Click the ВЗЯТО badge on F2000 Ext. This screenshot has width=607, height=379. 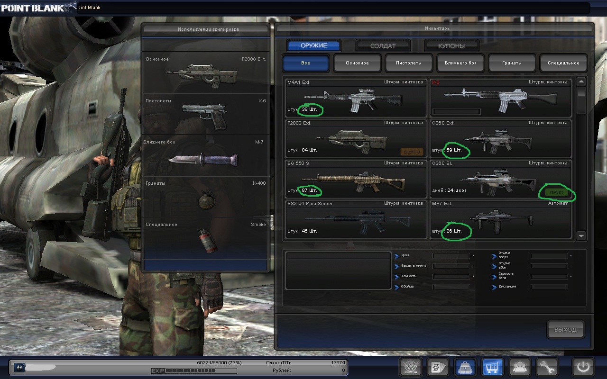coord(411,152)
